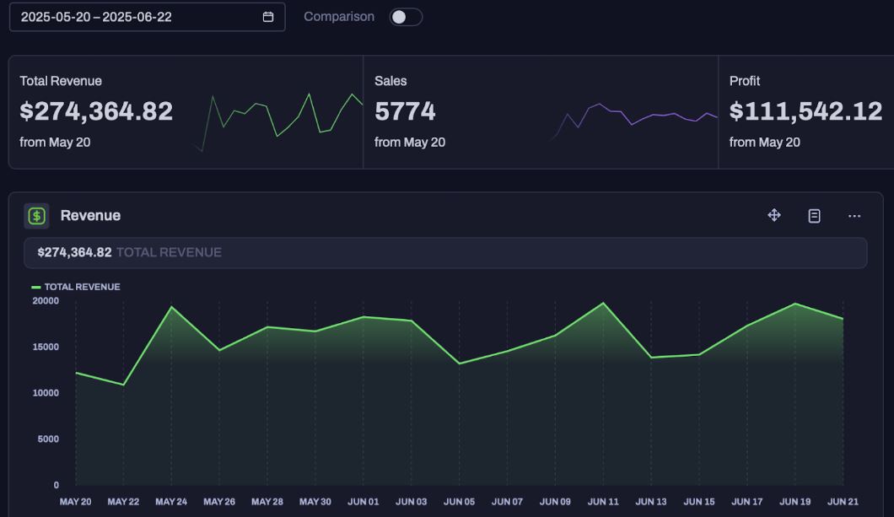Toggle the Comparison switch on
The image size is (894, 517).
pos(406,17)
